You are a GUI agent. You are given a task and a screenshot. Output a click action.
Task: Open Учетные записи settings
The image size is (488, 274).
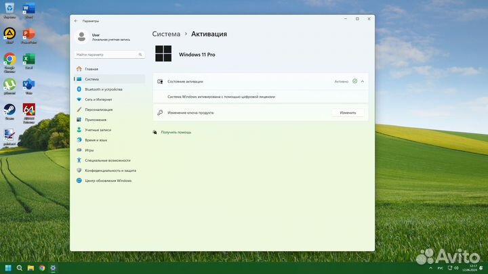[109, 130]
